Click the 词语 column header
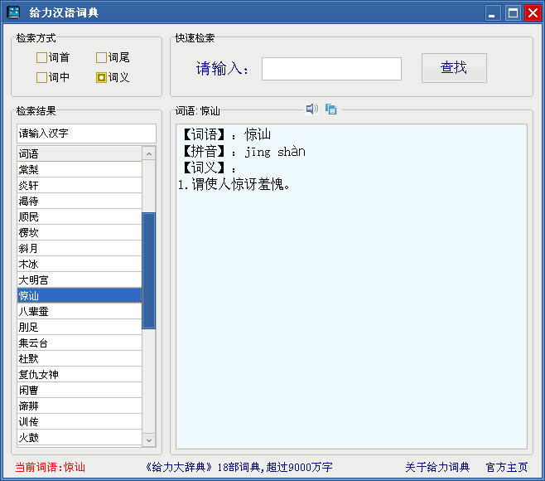 pyautogui.click(x=80, y=153)
